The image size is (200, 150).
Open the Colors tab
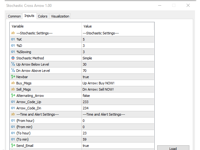tap(42, 16)
